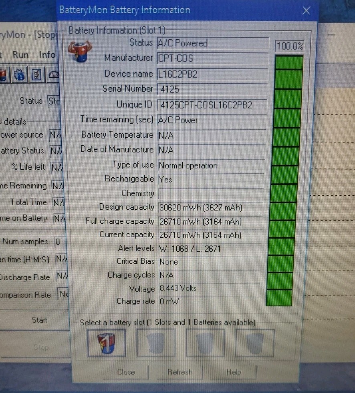The image size is (355, 393).
Task: Click the % Life left N/A field in main window
Action: click(57, 167)
